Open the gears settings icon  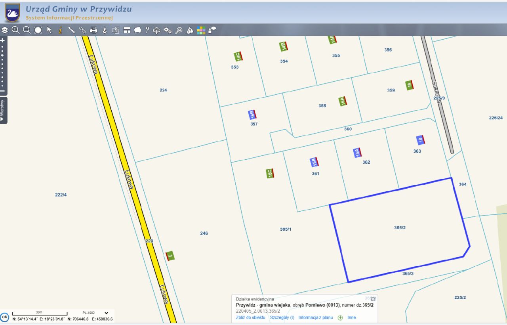(168, 30)
